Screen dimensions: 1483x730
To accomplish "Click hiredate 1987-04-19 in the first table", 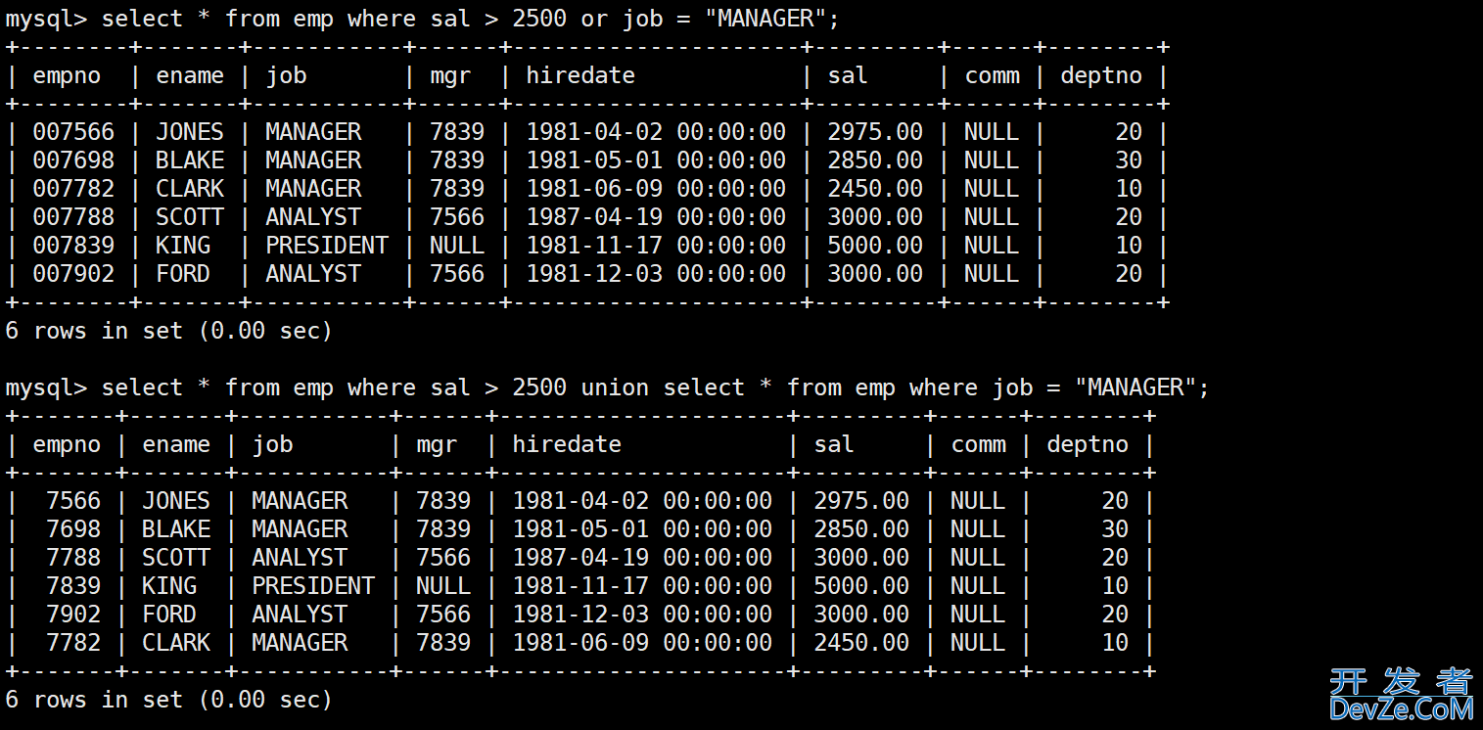I will [656, 217].
